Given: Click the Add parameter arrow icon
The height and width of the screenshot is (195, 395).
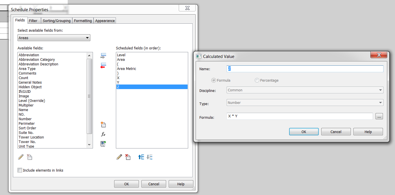Looking at the screenshot, I should pyautogui.click(x=103, y=56).
